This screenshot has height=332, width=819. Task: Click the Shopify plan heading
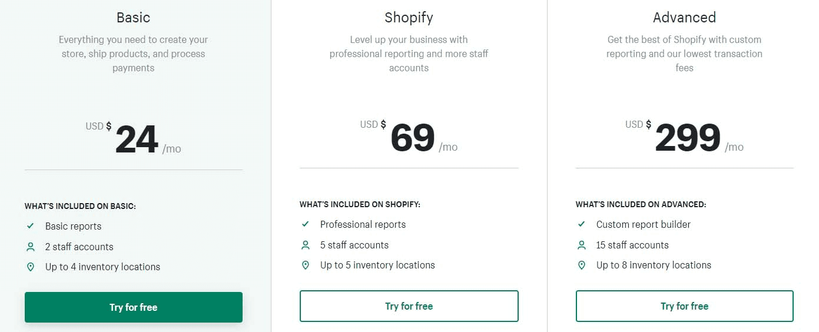(x=409, y=18)
